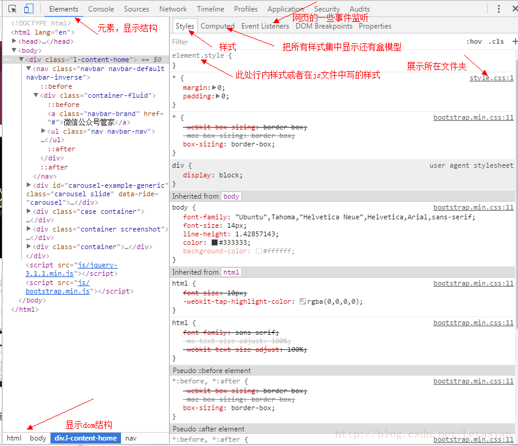Open the Properties sub-tab

point(375,26)
